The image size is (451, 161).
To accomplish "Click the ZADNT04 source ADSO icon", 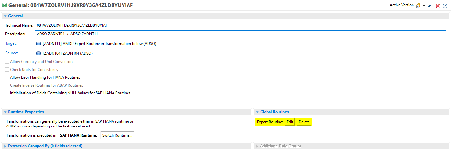I will pyautogui.click(x=38, y=53).
